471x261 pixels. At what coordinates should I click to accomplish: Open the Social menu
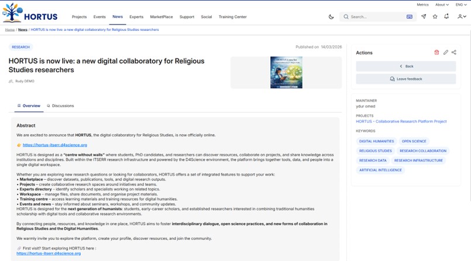point(207,17)
